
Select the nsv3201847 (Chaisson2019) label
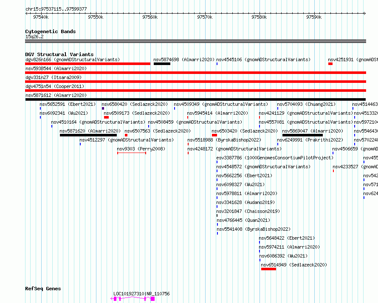click(x=248, y=211)
